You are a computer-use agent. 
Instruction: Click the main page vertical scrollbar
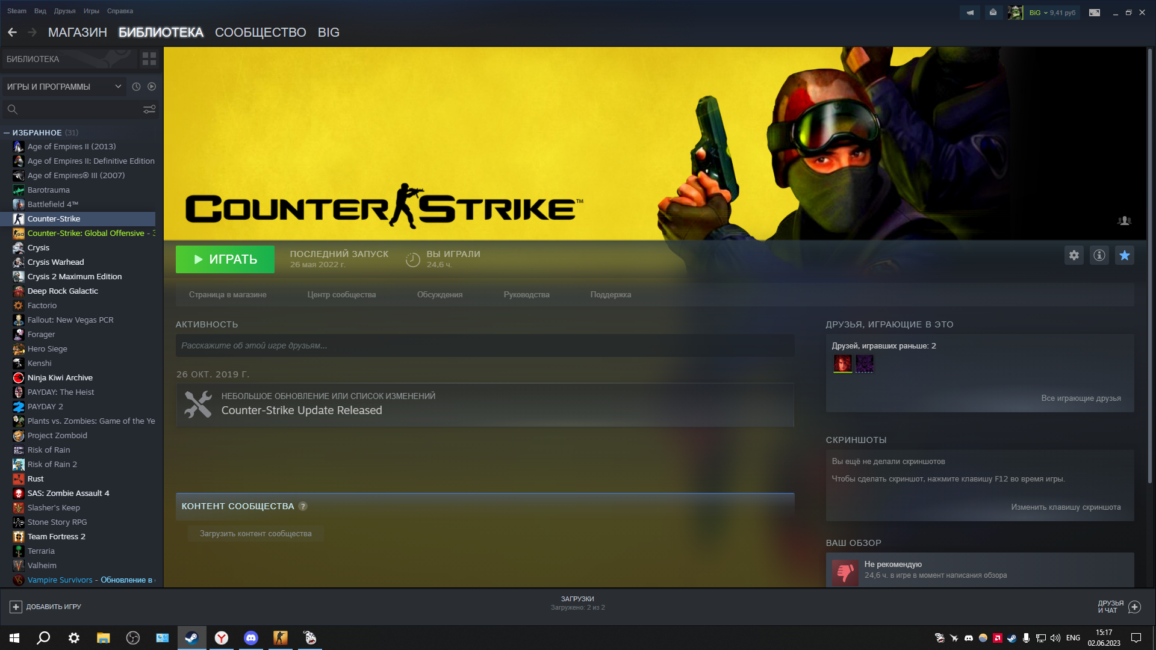(1149, 265)
